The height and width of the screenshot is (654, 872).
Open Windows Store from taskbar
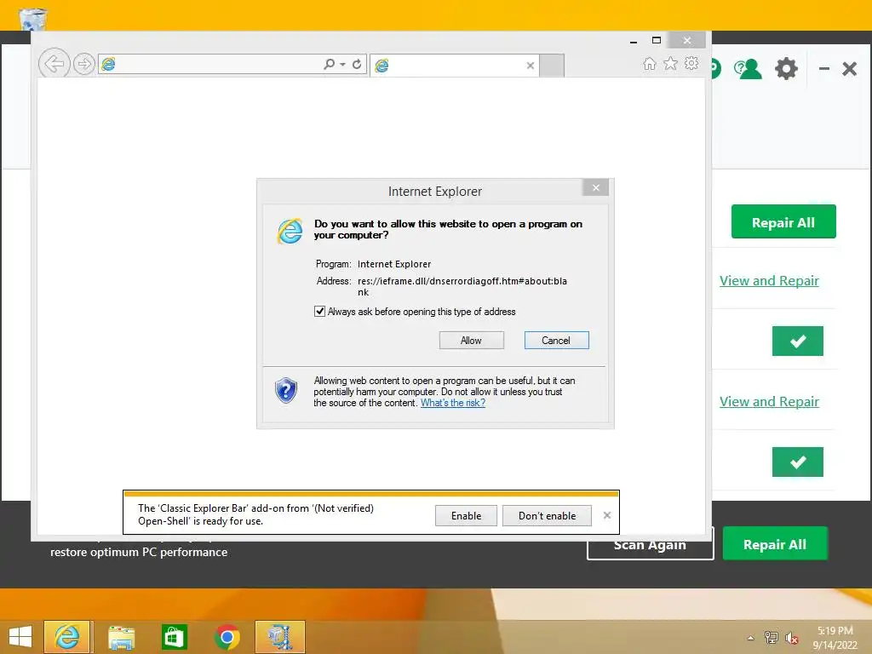(x=174, y=637)
